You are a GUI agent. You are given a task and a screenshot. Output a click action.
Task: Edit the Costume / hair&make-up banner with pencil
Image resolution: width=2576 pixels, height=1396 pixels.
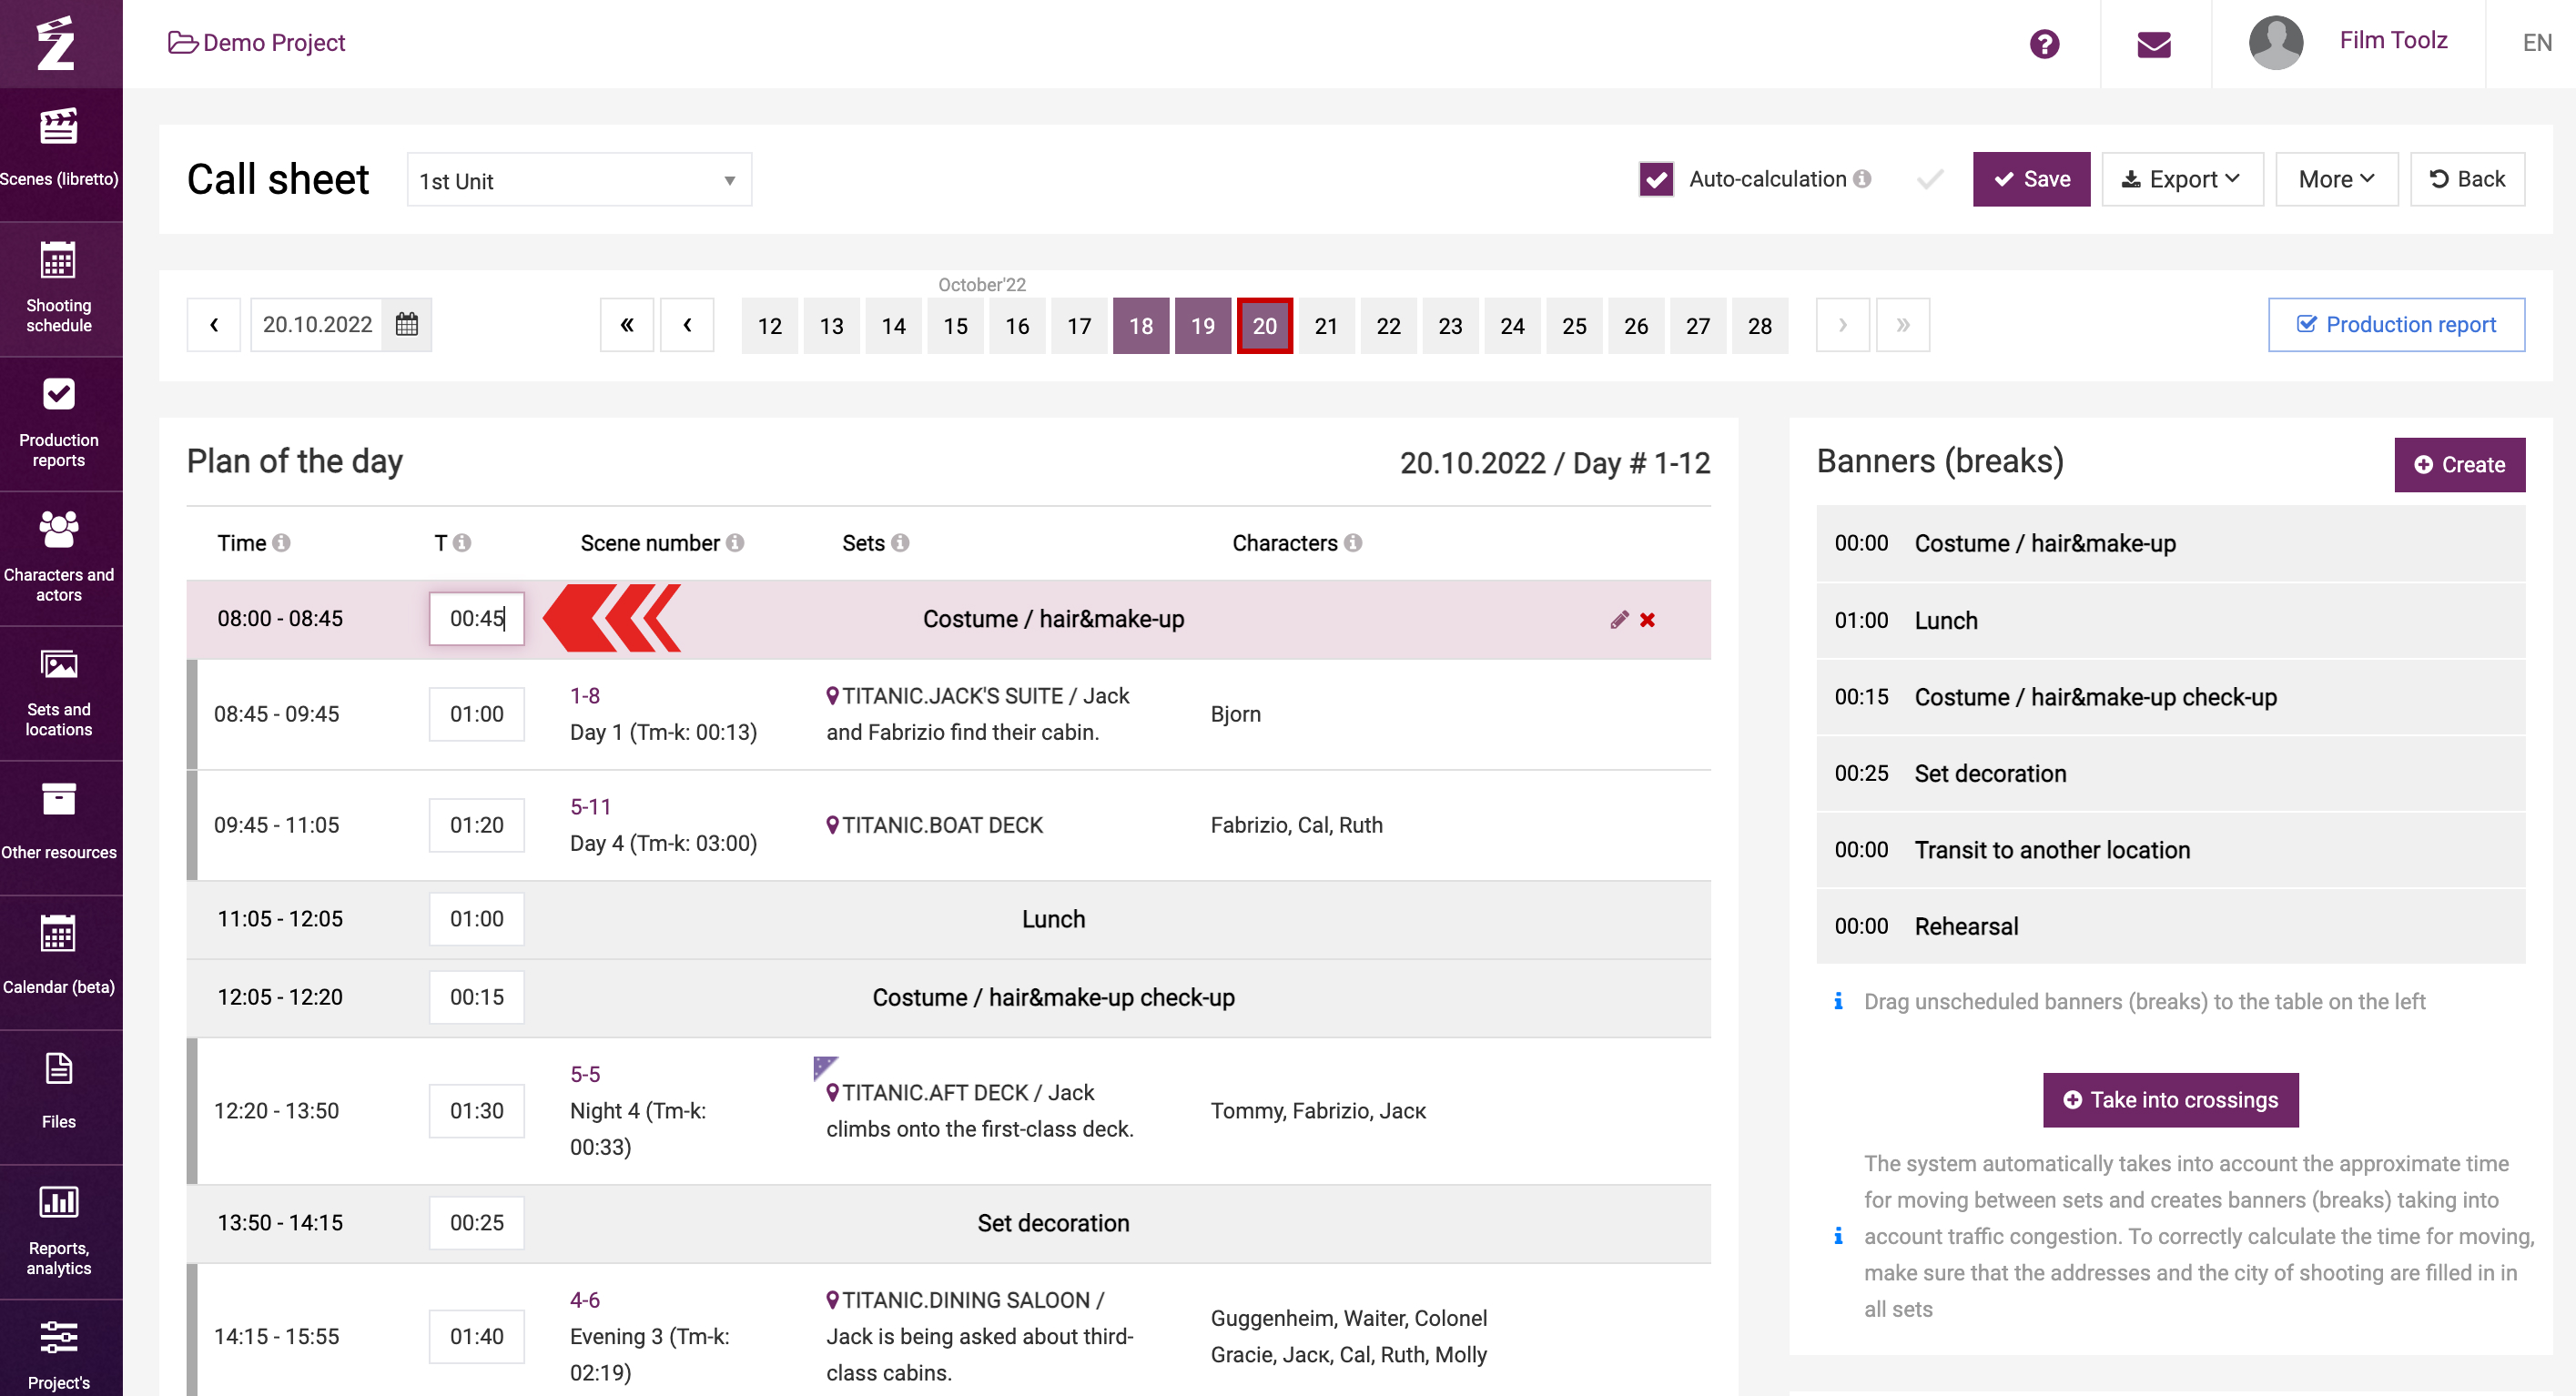coord(1619,619)
